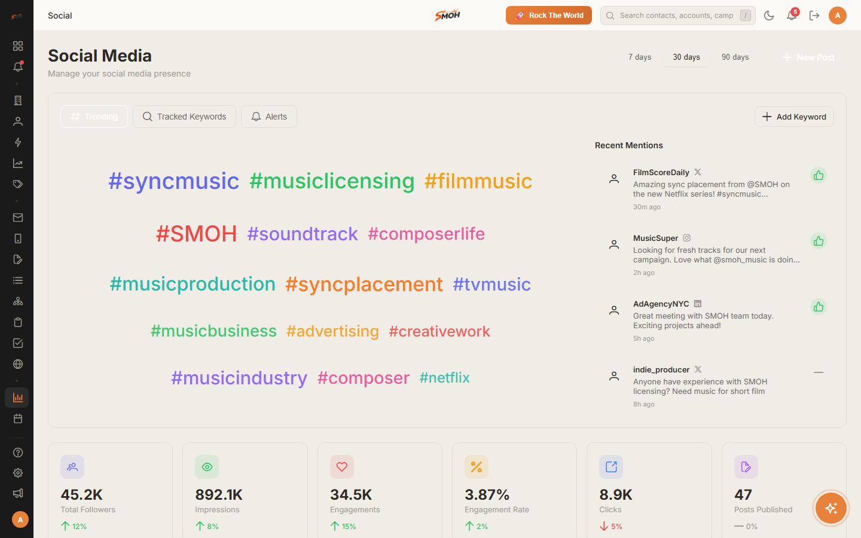
Task: Click the #syncplacement hashtag
Action: click(x=364, y=284)
